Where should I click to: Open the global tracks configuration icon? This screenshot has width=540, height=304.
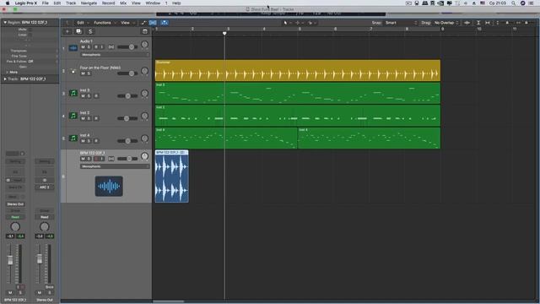(x=145, y=31)
